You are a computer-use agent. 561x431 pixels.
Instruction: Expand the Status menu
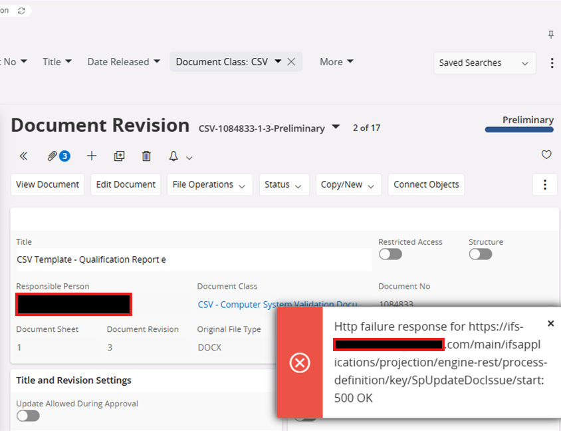point(284,185)
